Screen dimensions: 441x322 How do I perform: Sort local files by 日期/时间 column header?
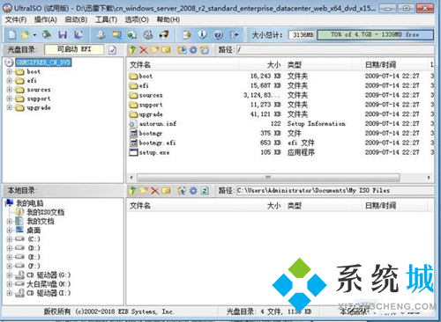394,206
